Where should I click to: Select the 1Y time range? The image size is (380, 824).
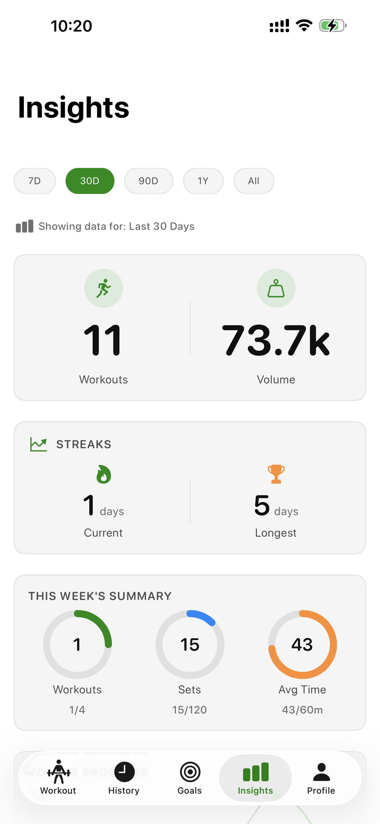203,181
